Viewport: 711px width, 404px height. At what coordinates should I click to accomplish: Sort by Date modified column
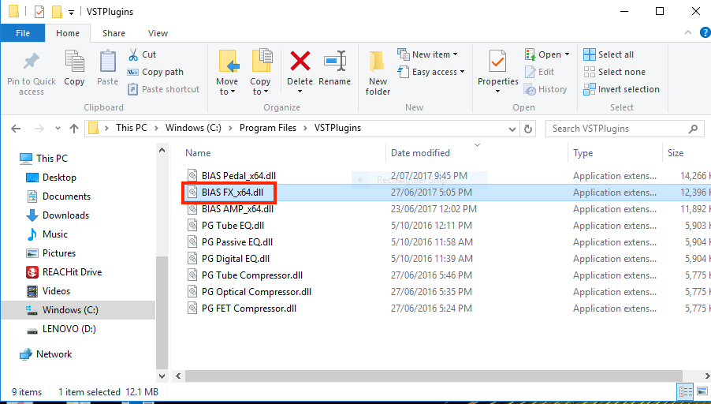420,153
